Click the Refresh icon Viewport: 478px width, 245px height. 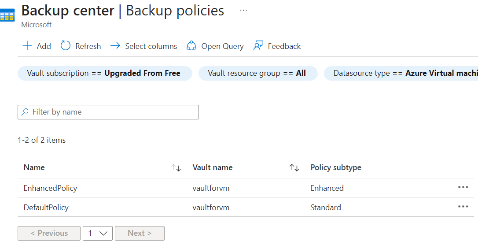point(66,46)
